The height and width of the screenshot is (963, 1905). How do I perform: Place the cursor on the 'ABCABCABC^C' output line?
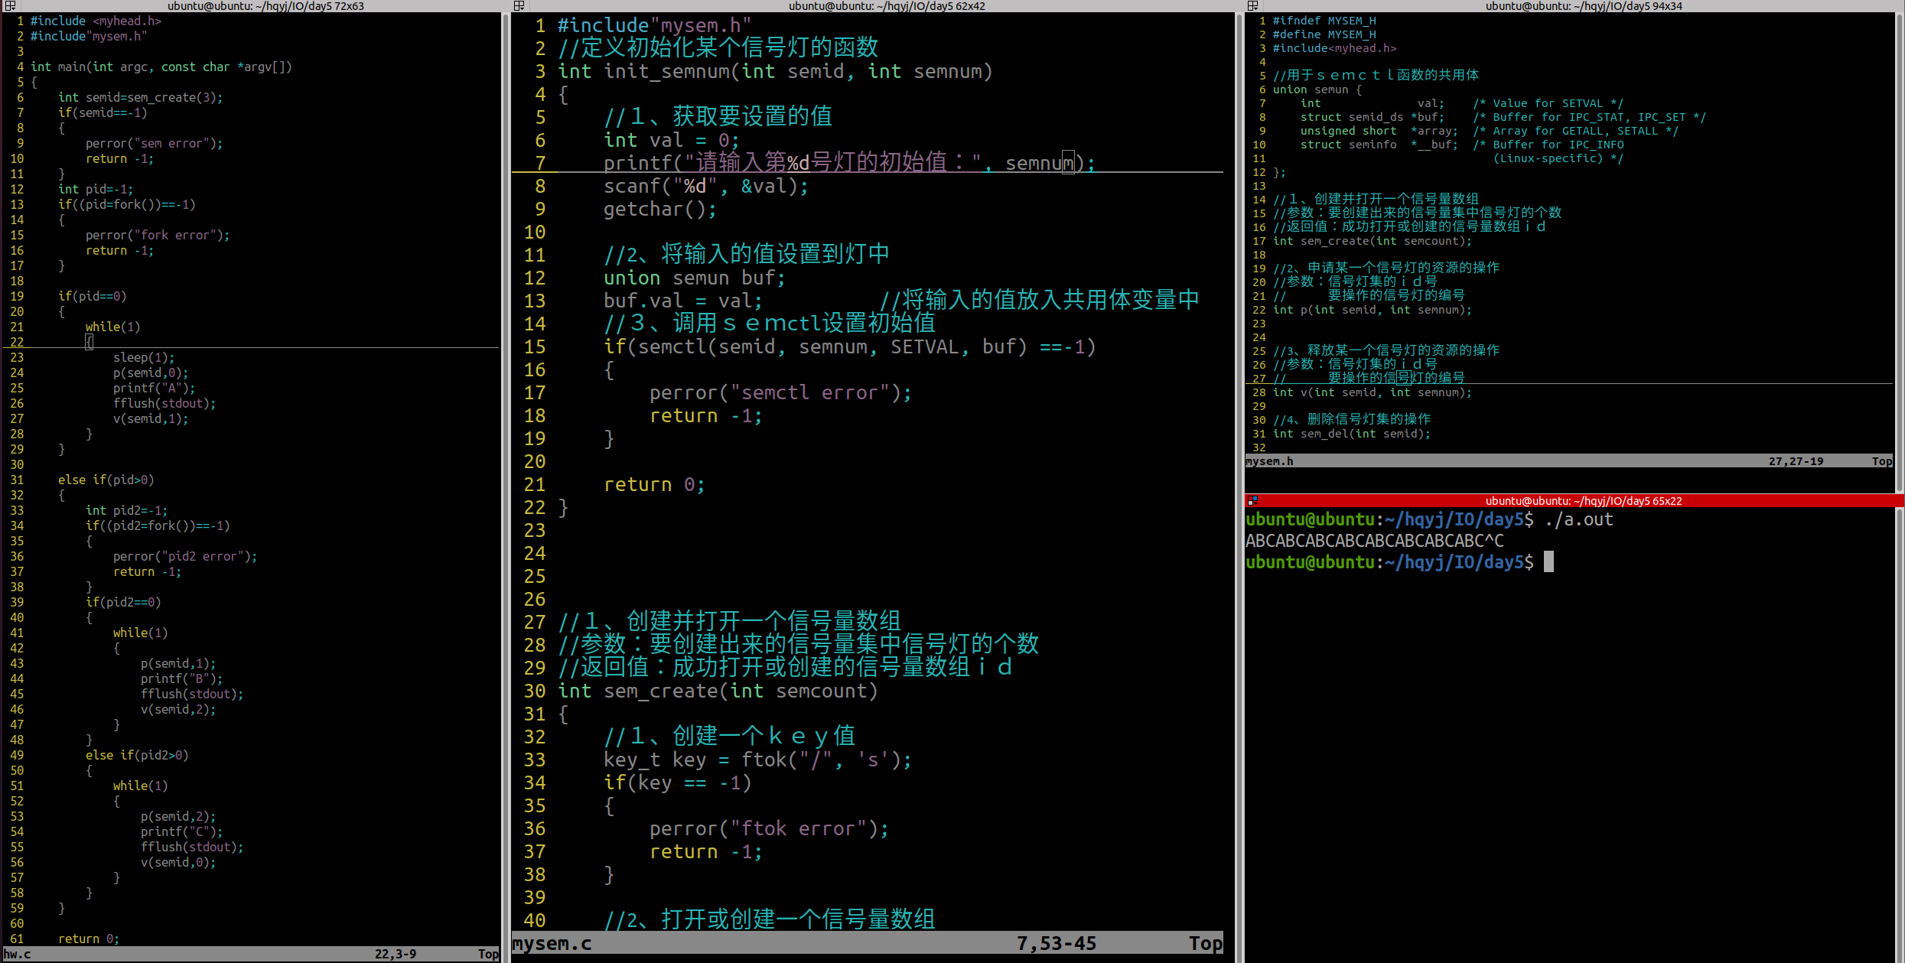(1375, 540)
